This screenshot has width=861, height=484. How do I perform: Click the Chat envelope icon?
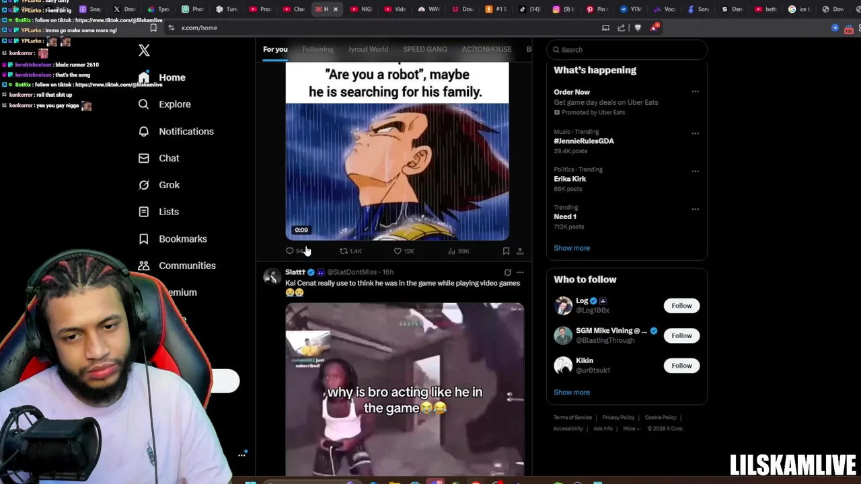click(143, 158)
